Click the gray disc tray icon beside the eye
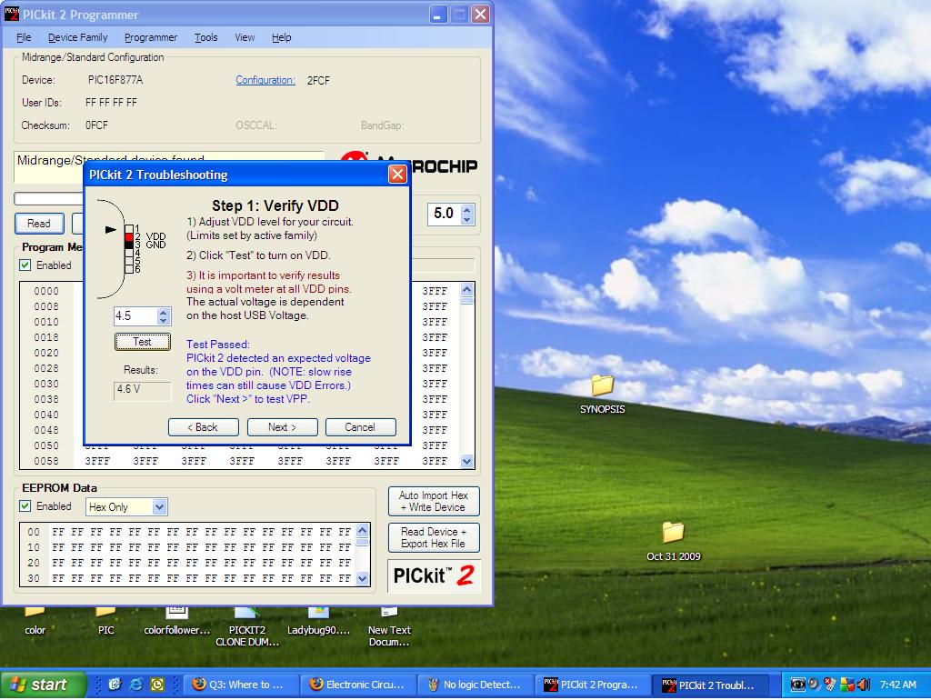Image resolution: width=931 pixels, height=700 pixels. click(x=814, y=685)
